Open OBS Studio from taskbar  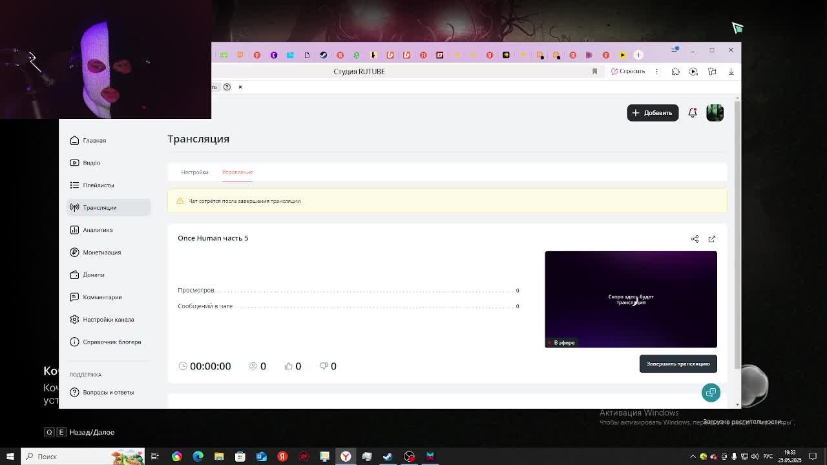(409, 457)
